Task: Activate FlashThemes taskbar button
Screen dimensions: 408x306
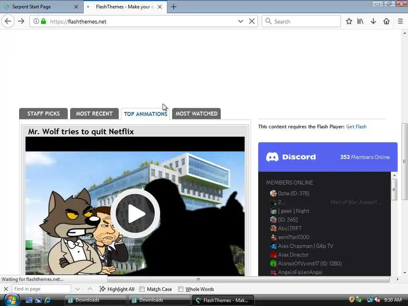Action: tap(223, 300)
